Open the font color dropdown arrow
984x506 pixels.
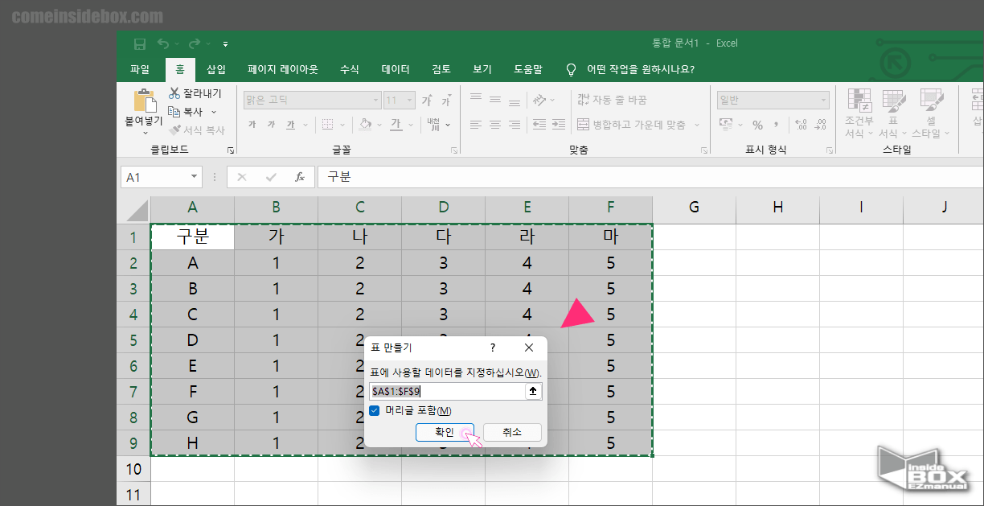(x=409, y=125)
